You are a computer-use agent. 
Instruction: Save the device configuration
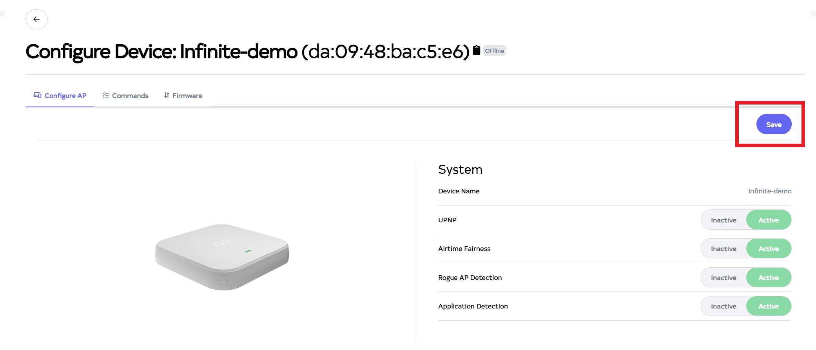(773, 124)
